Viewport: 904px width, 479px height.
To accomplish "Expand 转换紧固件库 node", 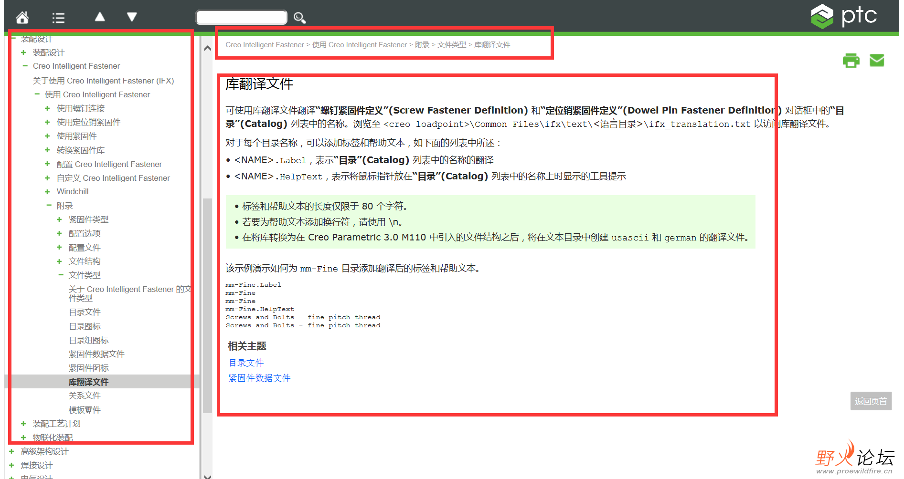I will coord(47,150).
